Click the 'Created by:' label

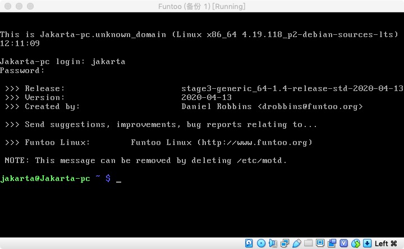[52, 107]
